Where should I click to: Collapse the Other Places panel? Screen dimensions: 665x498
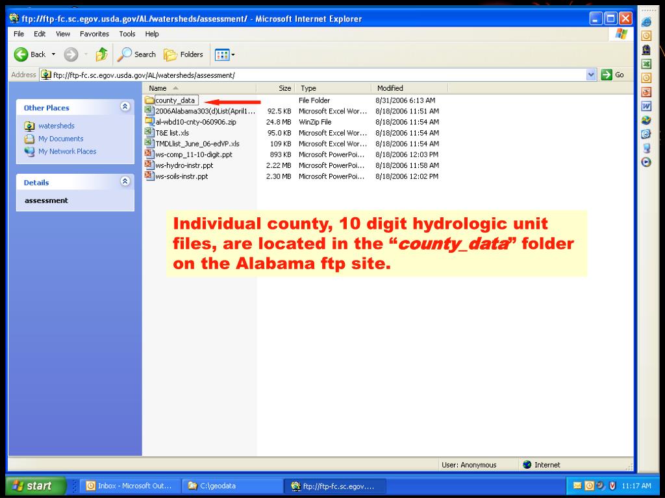[x=125, y=107]
